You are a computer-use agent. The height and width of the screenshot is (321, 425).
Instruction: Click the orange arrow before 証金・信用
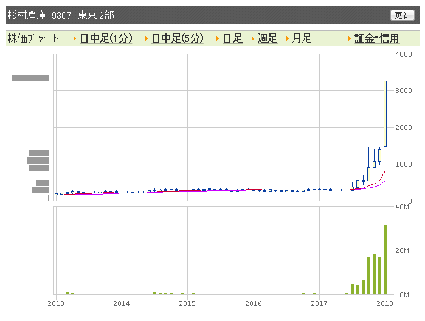(350, 38)
